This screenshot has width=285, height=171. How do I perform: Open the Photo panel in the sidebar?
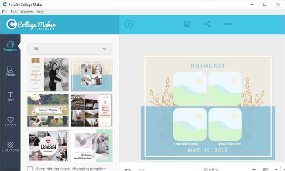pyautogui.click(x=10, y=72)
